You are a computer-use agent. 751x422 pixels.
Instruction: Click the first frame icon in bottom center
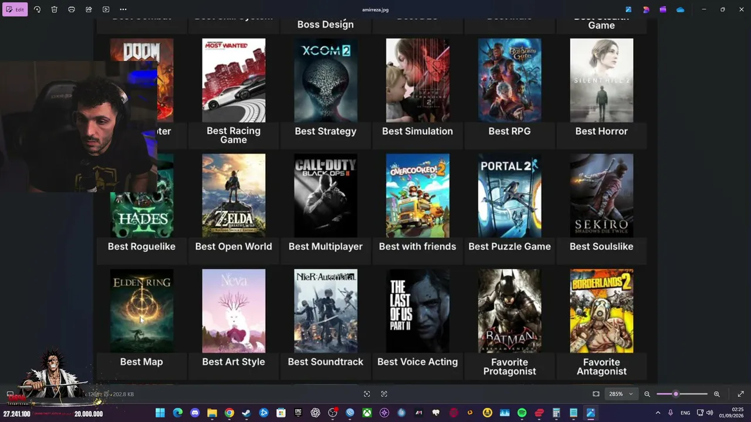(367, 394)
